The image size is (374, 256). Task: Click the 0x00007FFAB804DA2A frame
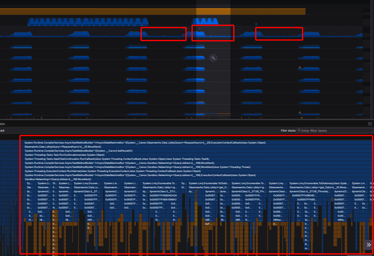163,196
